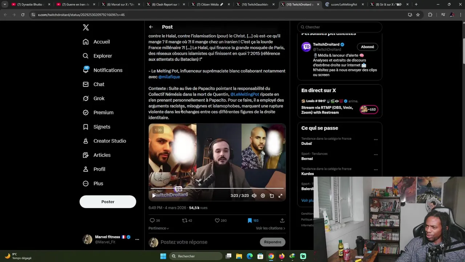Toggle picture-in-picture on the video

271,195
